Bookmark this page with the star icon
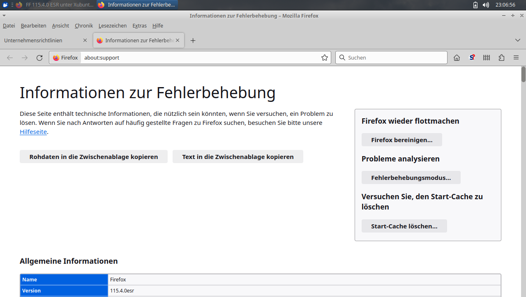Viewport: 526px width, 297px height. 325,58
